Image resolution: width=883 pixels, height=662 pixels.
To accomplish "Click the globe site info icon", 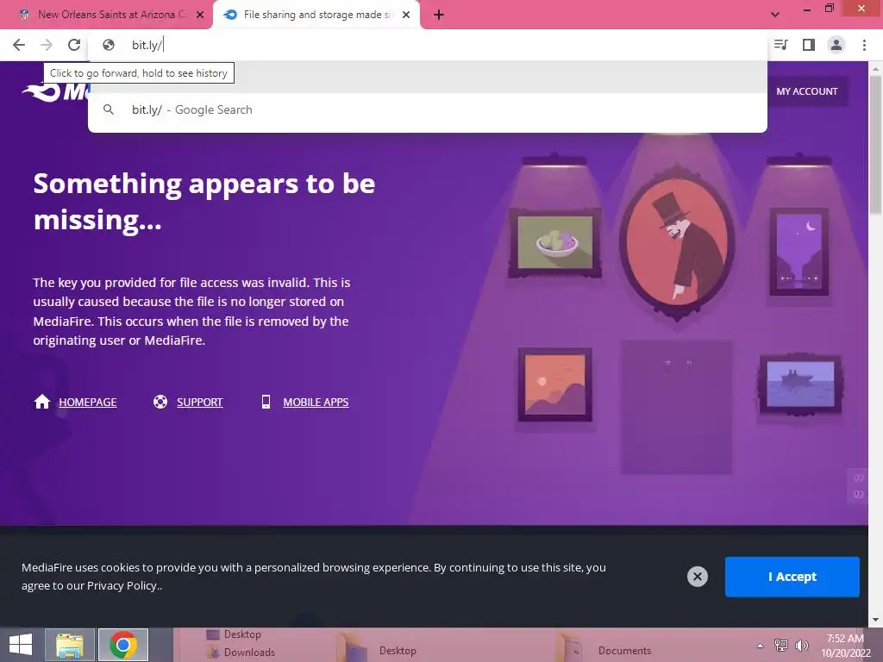I will (109, 45).
